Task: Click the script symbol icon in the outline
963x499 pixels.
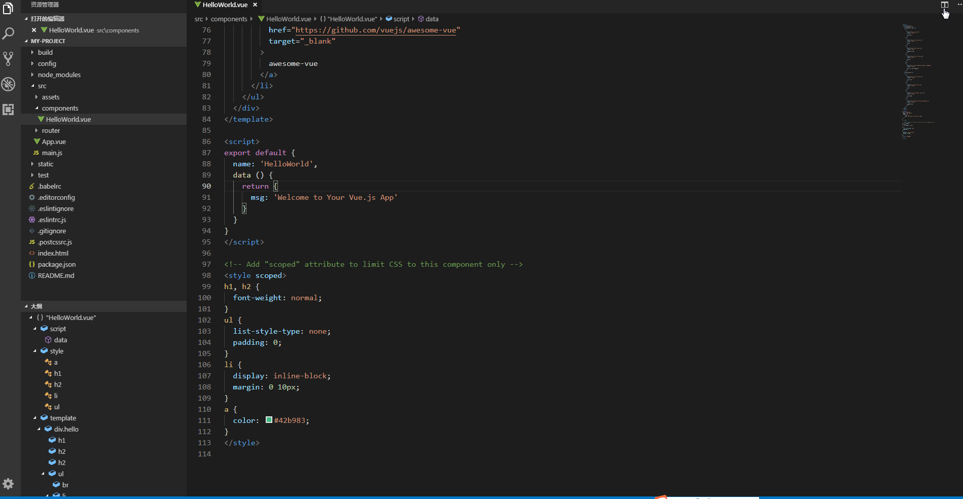Action: click(44, 329)
